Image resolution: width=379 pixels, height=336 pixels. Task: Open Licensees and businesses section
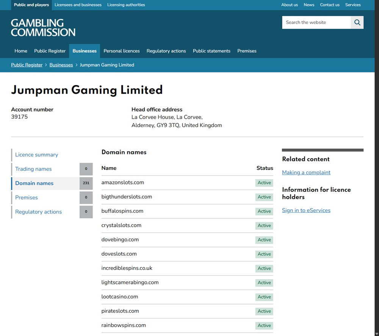[x=78, y=5]
